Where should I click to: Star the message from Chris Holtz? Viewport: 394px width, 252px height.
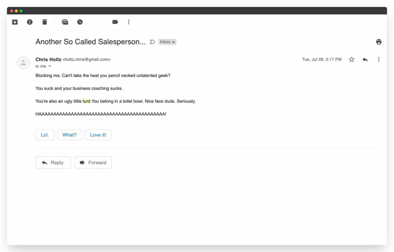click(x=352, y=60)
